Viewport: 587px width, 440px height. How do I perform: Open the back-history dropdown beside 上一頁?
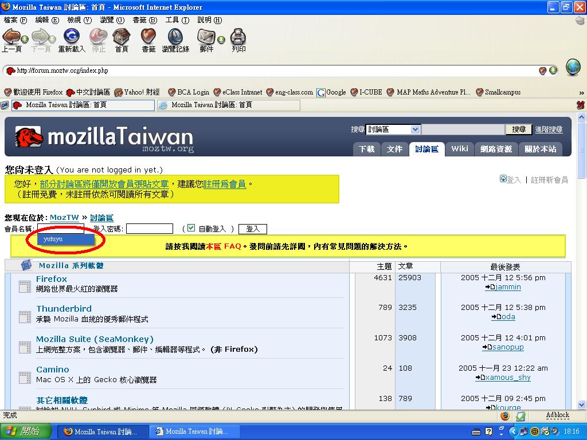[25, 39]
